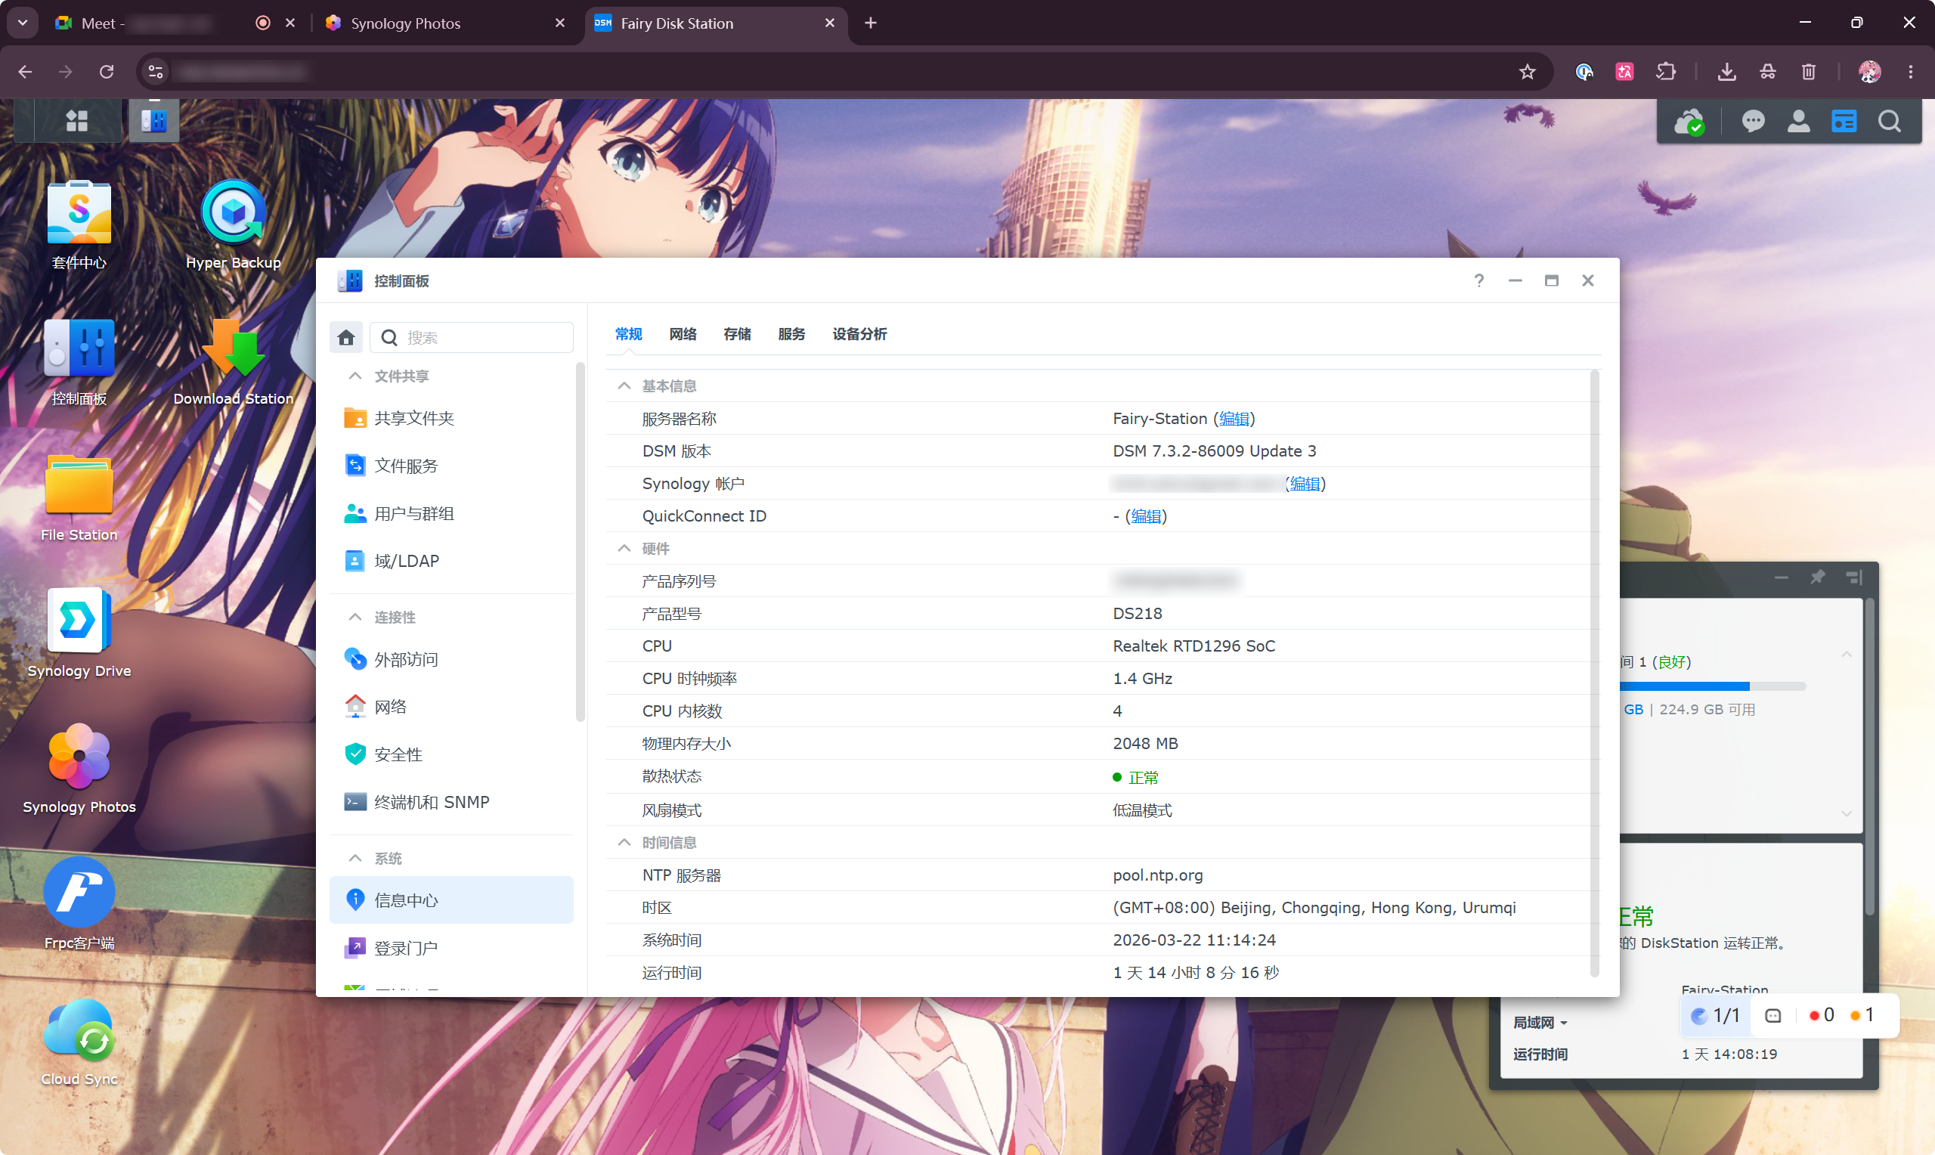Screen dimensions: 1935x1155
Task: Open the DSM search magnifier icon
Action: click(x=1890, y=122)
